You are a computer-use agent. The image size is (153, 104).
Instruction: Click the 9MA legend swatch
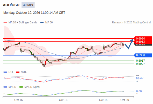click(x=18, y=72)
